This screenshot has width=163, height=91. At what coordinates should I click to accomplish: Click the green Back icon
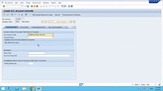pos(32,6)
